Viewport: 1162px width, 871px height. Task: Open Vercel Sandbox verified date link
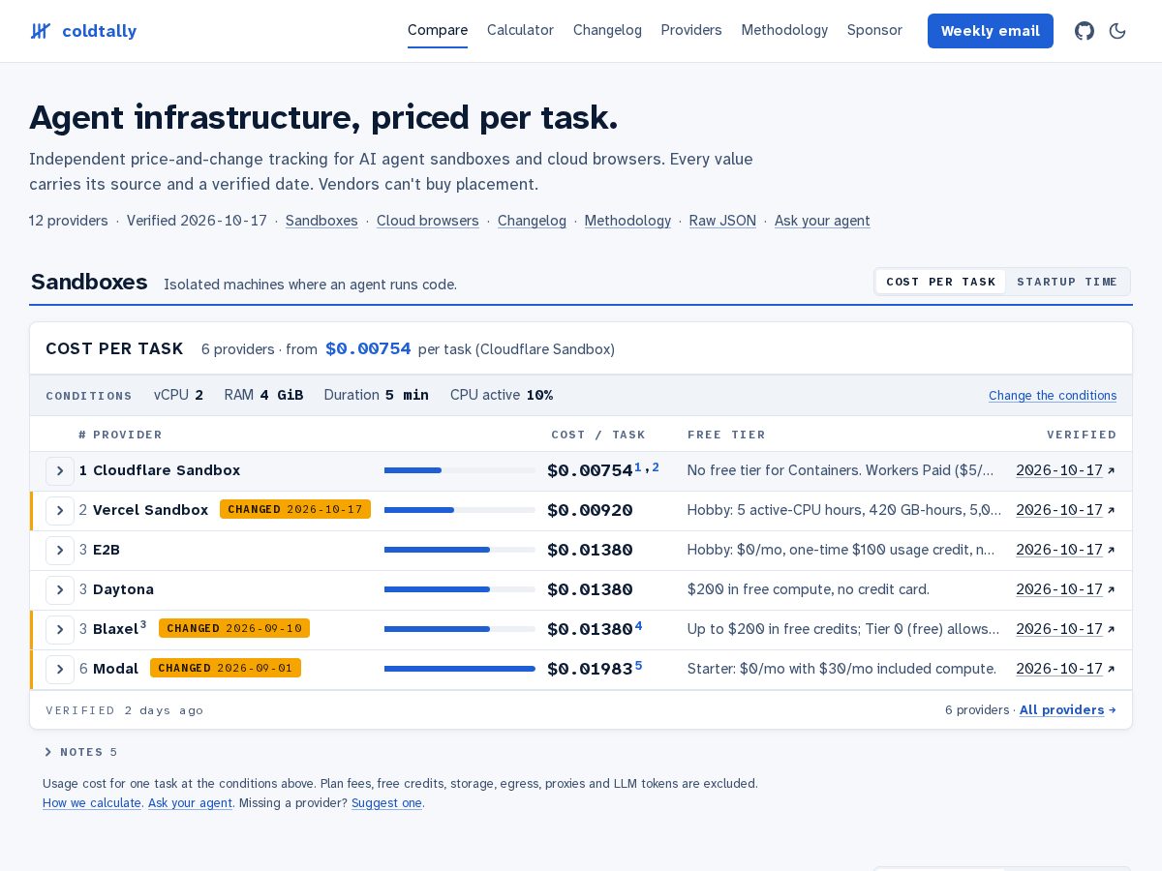(x=1065, y=510)
